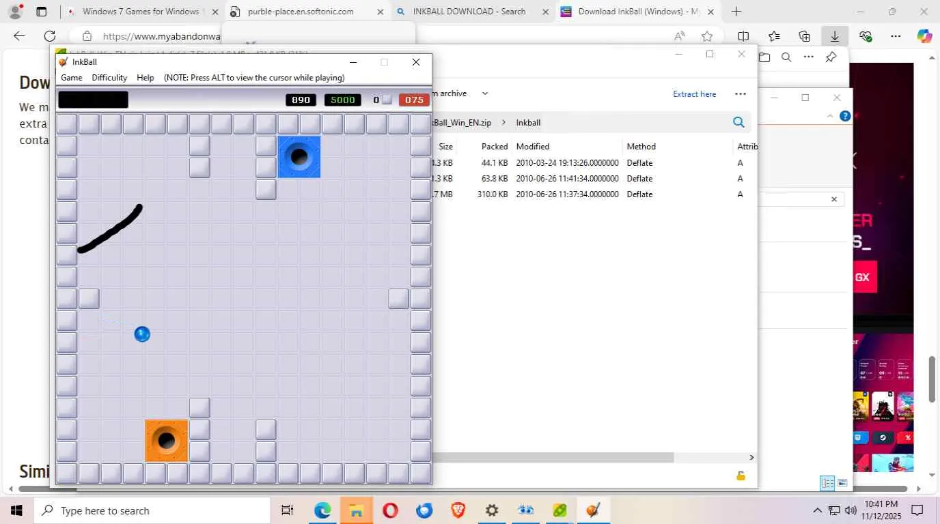Open the browser Settings and more menu

(896, 36)
